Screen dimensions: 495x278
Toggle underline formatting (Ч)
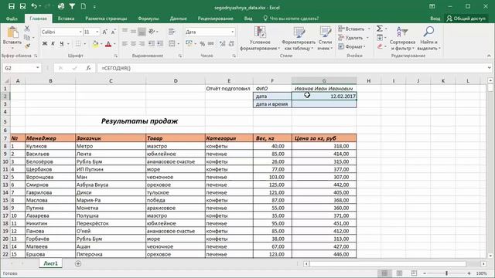[x=62, y=44]
